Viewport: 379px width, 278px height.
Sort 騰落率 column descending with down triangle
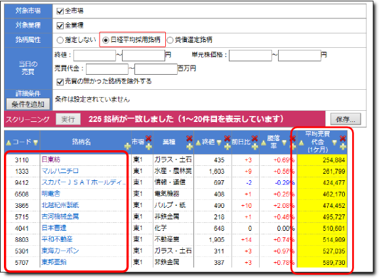pyautogui.click(x=285, y=143)
